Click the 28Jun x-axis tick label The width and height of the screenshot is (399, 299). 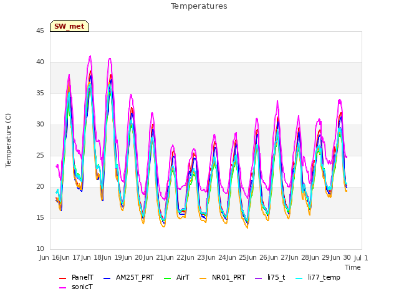coord(310,258)
